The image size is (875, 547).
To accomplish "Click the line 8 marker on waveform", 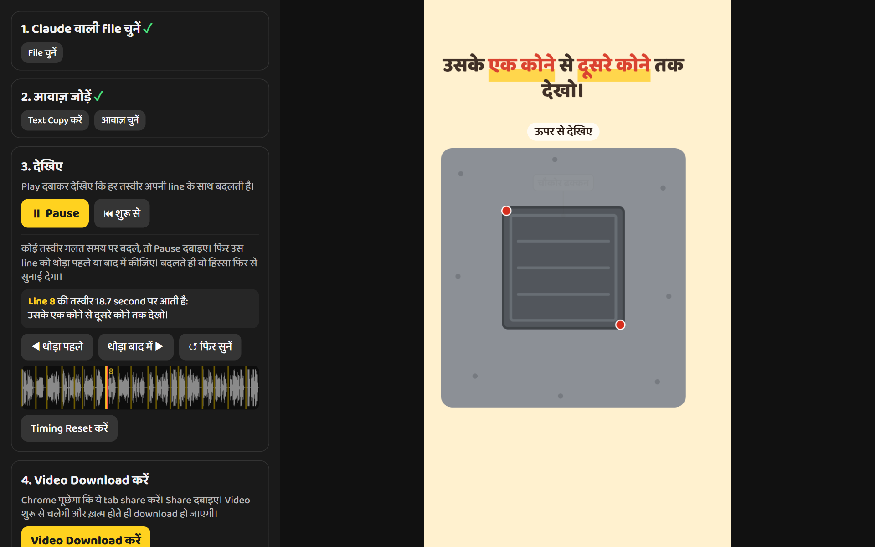I will click(107, 387).
